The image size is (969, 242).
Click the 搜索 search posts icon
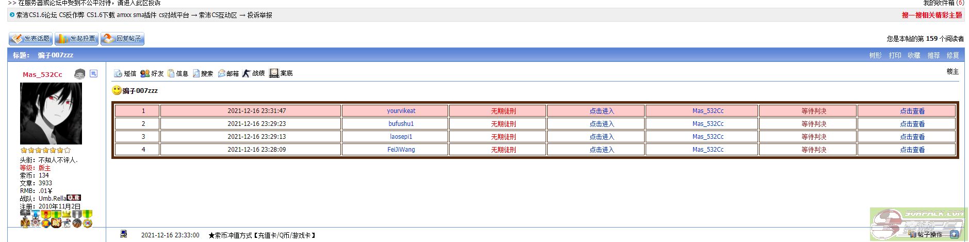pyautogui.click(x=196, y=73)
